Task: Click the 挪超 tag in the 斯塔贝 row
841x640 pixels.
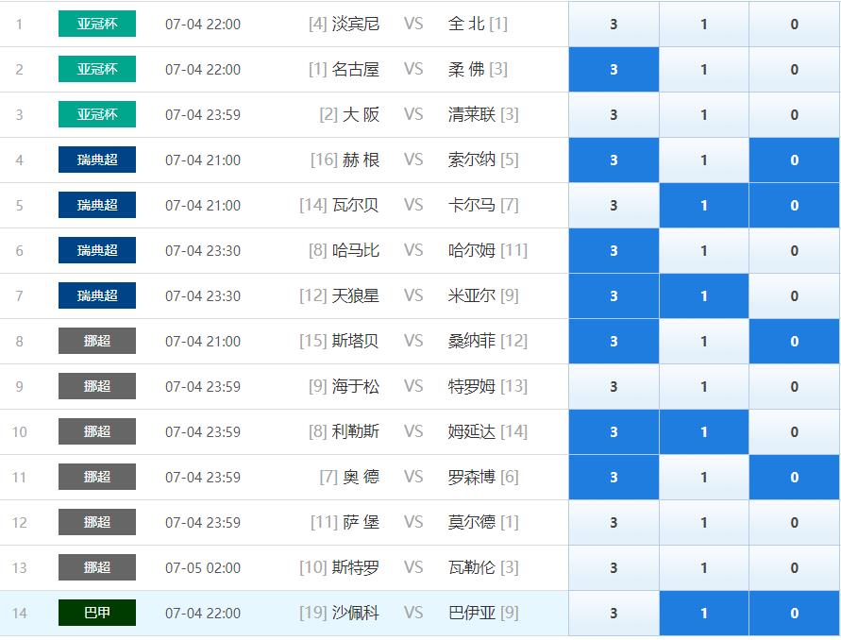Action: pos(97,341)
